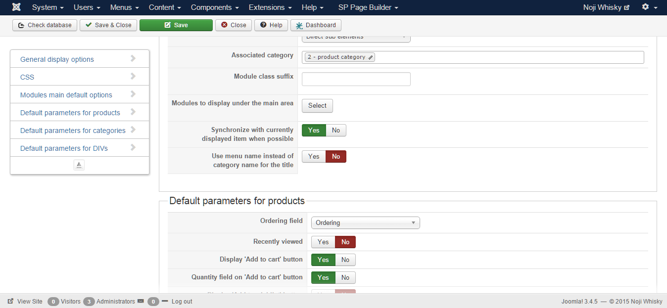The height and width of the screenshot is (308, 667).
Task: Enable Use menu name for title
Action: 314,156
